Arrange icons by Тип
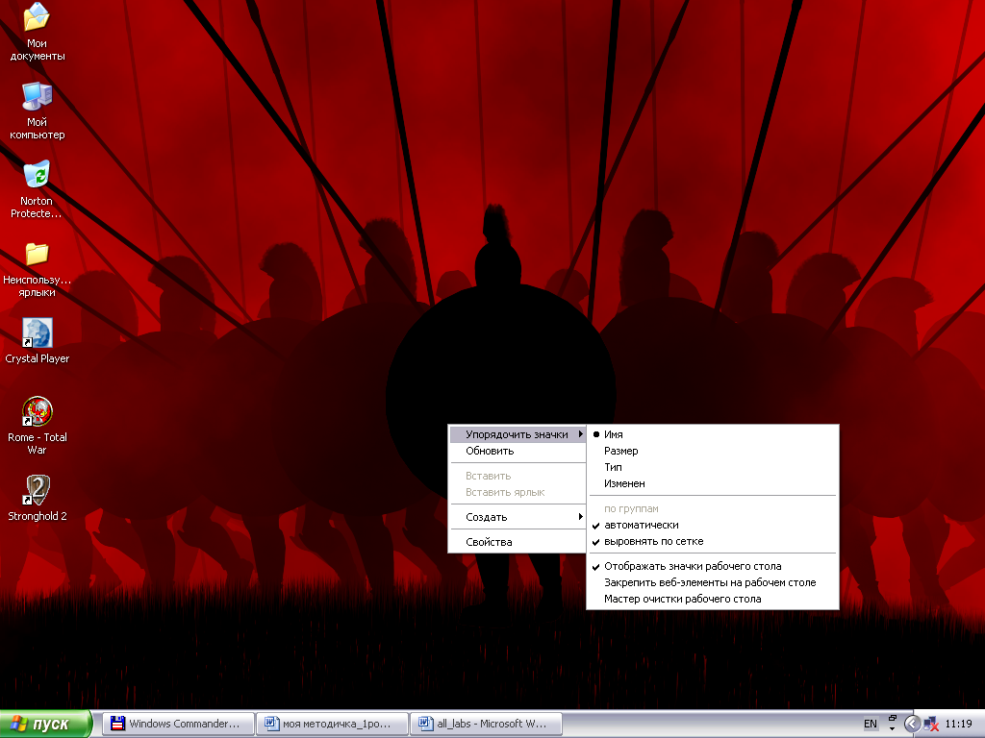Screen dimensions: 985x738 pyautogui.click(x=713, y=467)
